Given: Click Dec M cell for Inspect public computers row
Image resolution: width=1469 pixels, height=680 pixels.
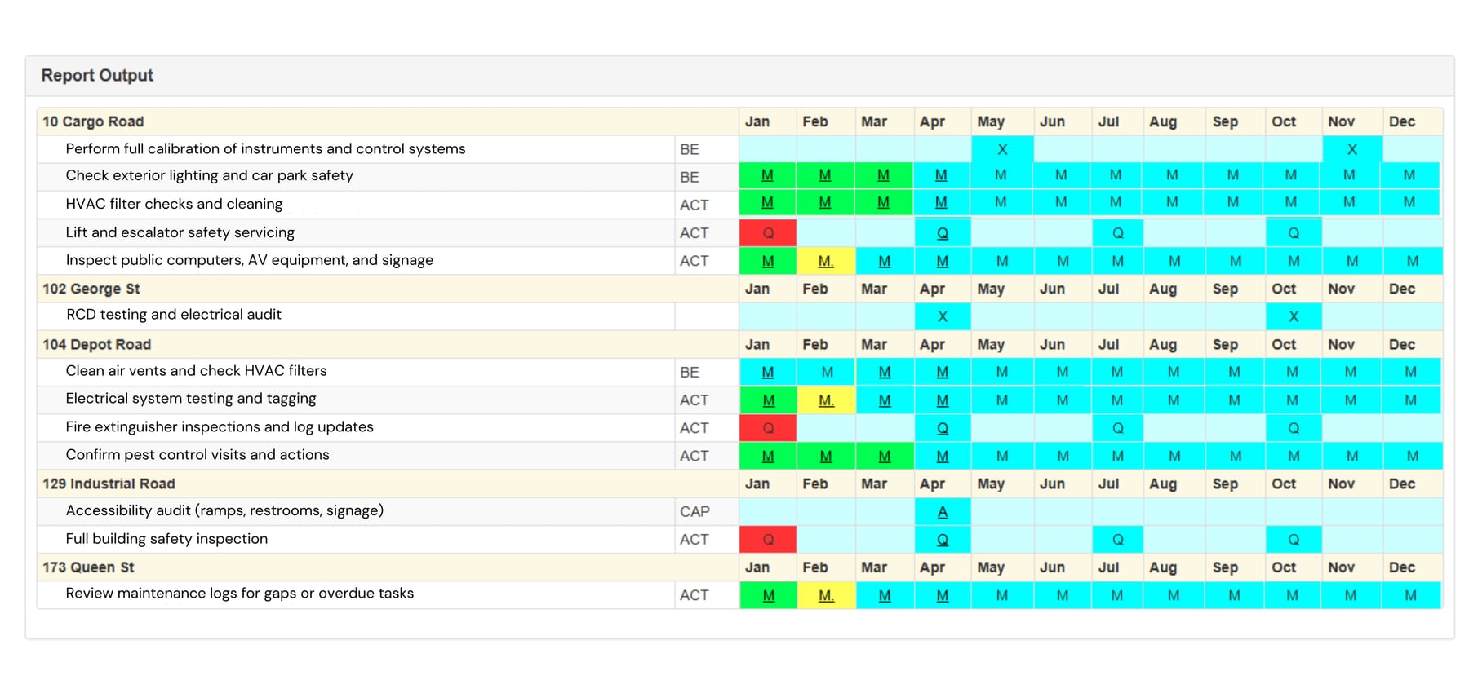Looking at the screenshot, I should click(x=1413, y=261).
